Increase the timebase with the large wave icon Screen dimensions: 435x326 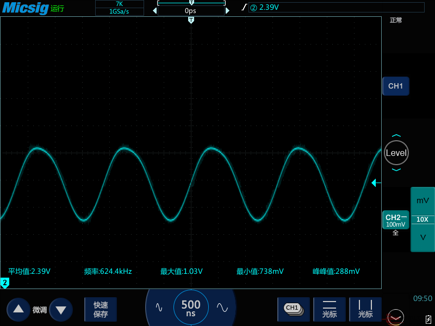pos(222,308)
